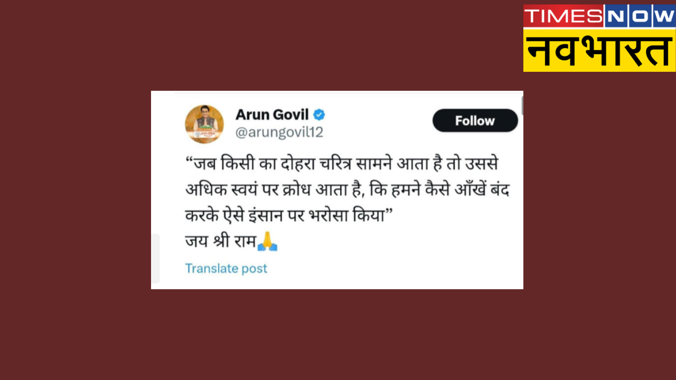Click the maroon background below the tweet card
Screen dimensions: 676x380
338,332
